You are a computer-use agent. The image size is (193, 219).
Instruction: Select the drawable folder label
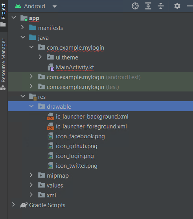pos(59,107)
